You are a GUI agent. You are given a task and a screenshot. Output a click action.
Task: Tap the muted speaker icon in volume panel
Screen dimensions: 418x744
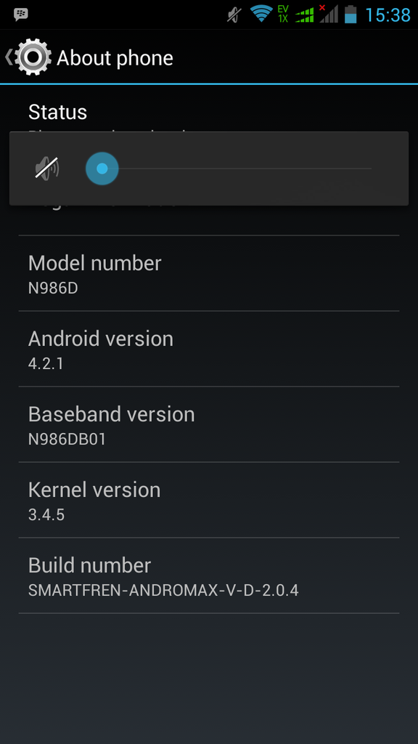click(x=46, y=169)
